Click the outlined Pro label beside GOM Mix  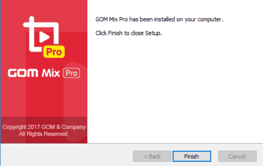pyautogui.click(x=72, y=73)
